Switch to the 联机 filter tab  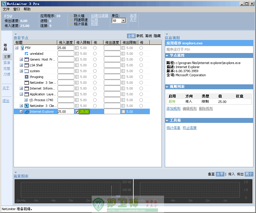pos(140,36)
